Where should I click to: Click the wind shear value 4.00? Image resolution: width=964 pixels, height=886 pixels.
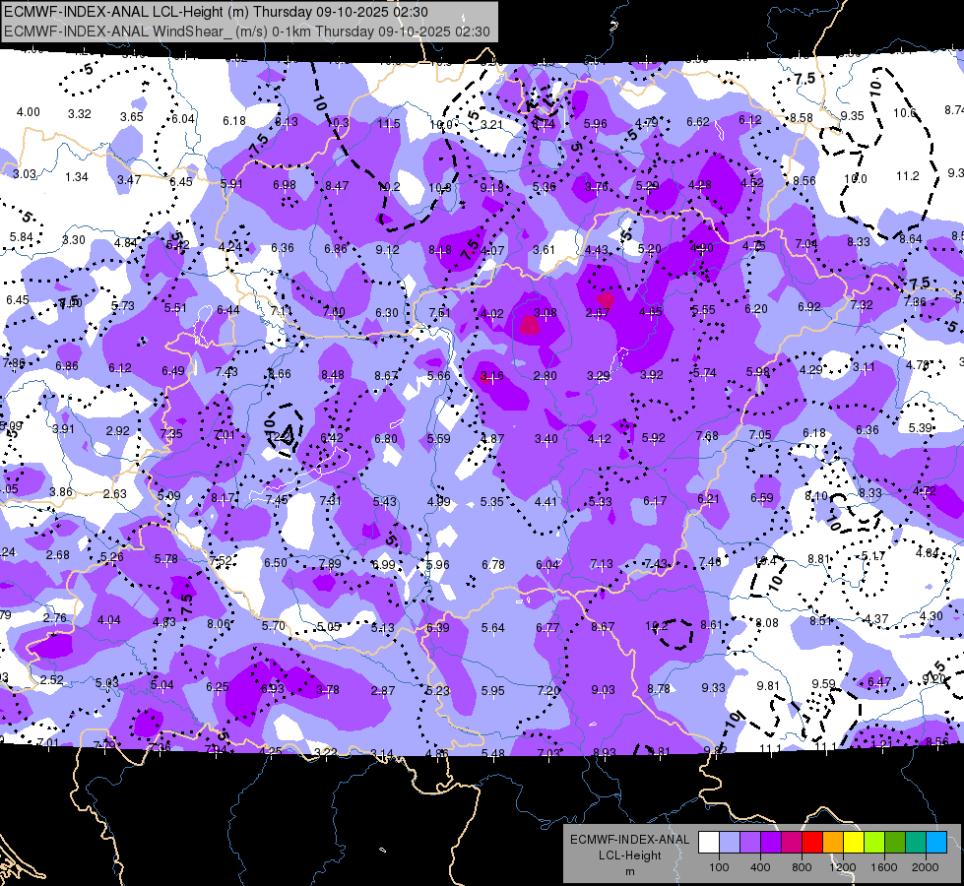coord(28,112)
